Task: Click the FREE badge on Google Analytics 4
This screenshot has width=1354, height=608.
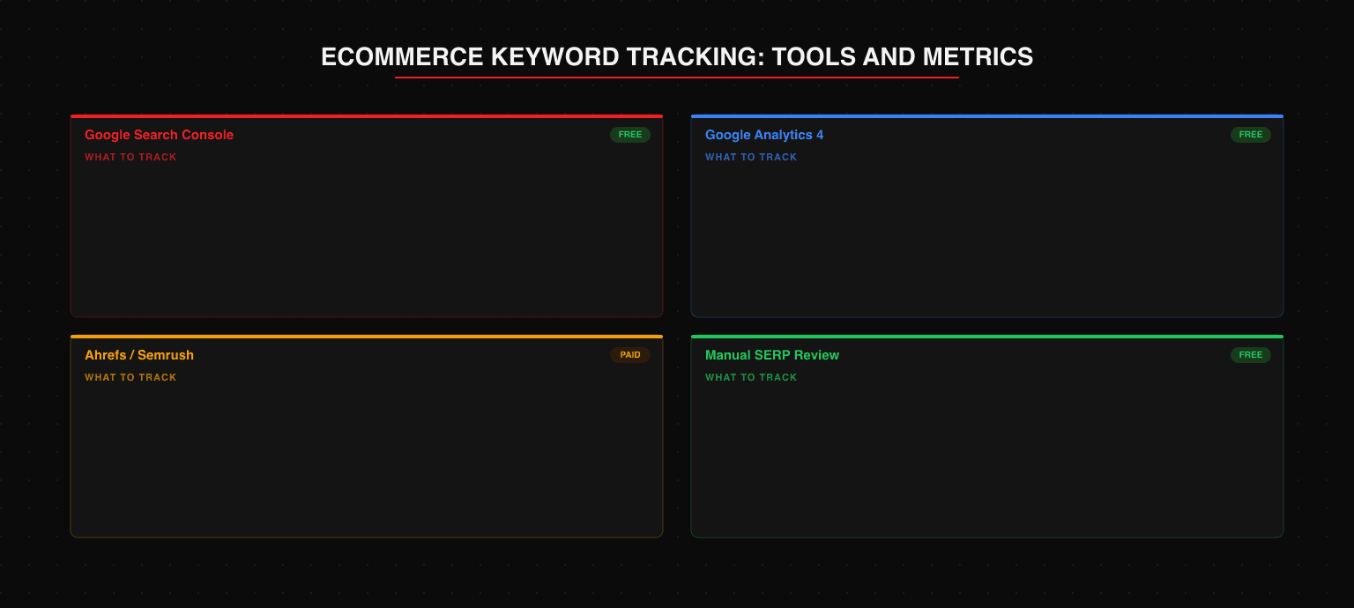Action: 1251,135
